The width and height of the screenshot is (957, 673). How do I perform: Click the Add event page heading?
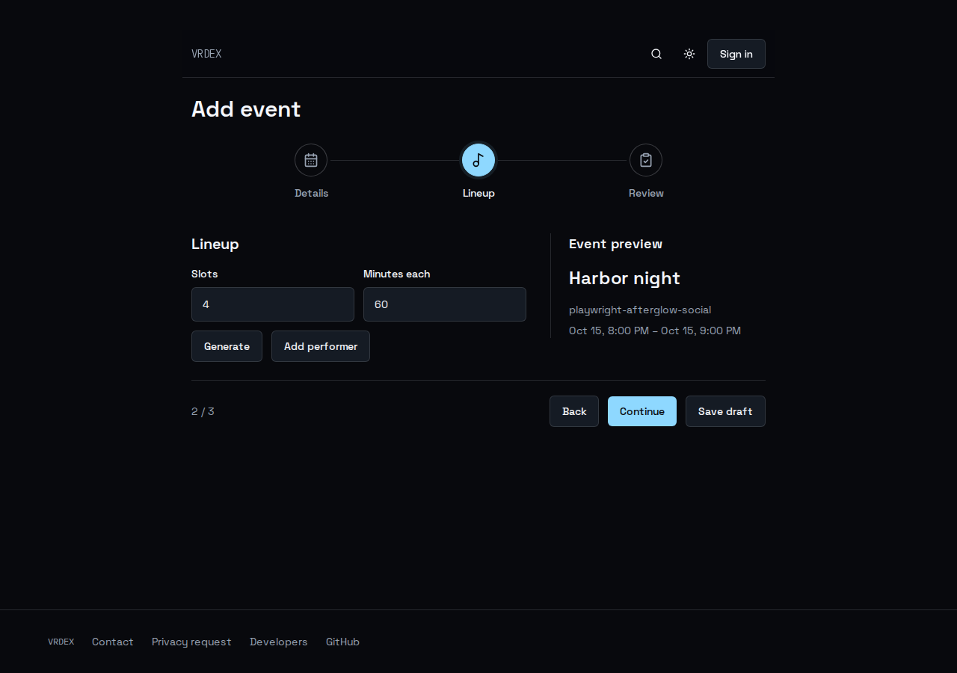(x=246, y=109)
